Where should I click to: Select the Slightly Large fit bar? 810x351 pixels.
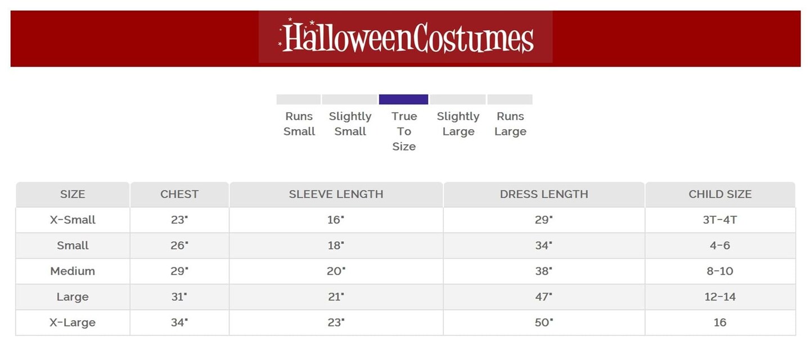[x=458, y=99]
